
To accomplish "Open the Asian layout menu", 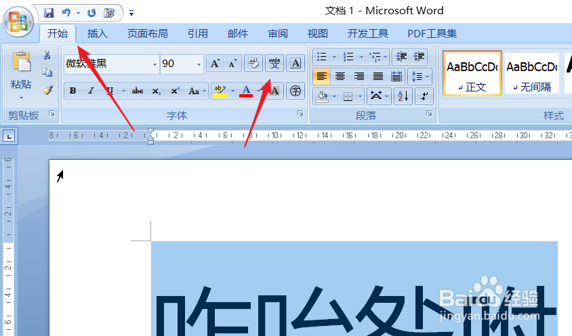I will click(379, 96).
